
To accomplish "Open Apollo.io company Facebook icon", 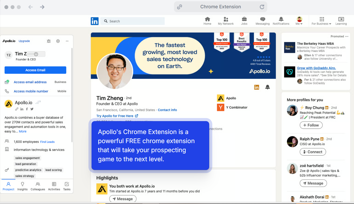I will [27, 109].
